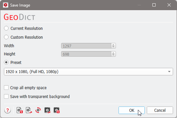Viewport: 177px width, 118px height.
Task: Click the Cancel button
Action: pyautogui.click(x=160, y=110)
